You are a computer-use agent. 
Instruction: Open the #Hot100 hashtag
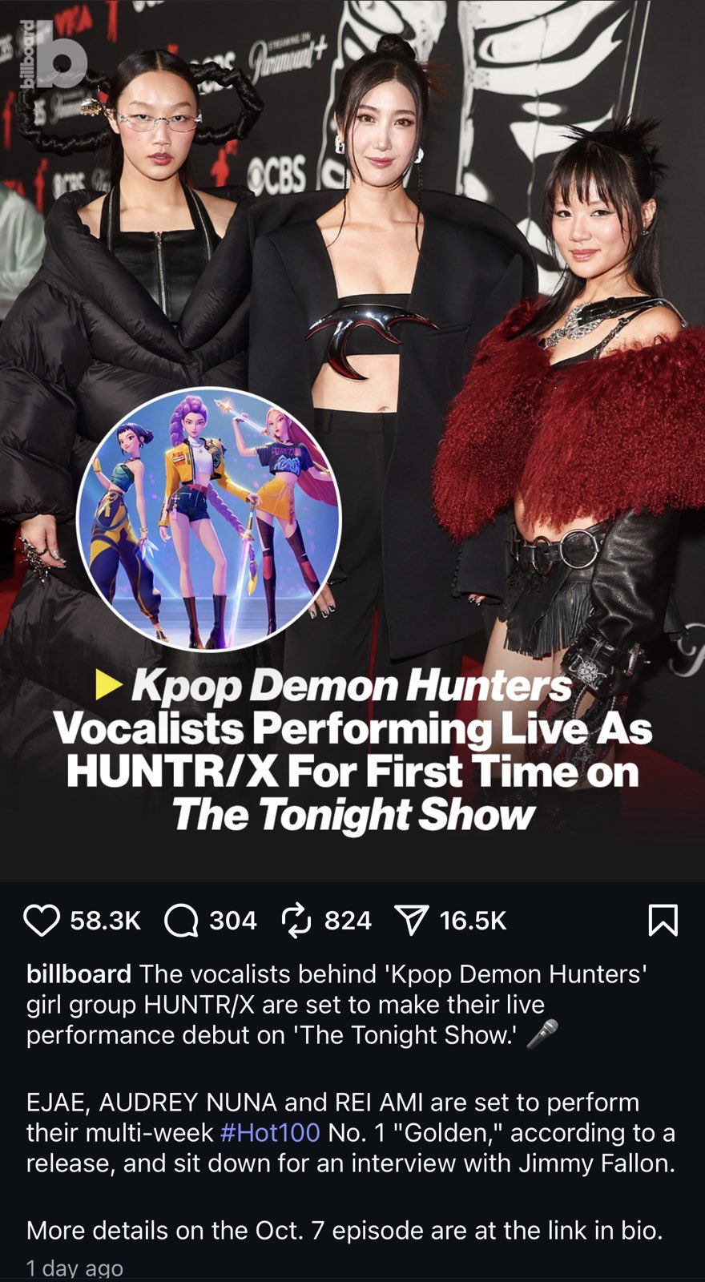click(269, 1132)
